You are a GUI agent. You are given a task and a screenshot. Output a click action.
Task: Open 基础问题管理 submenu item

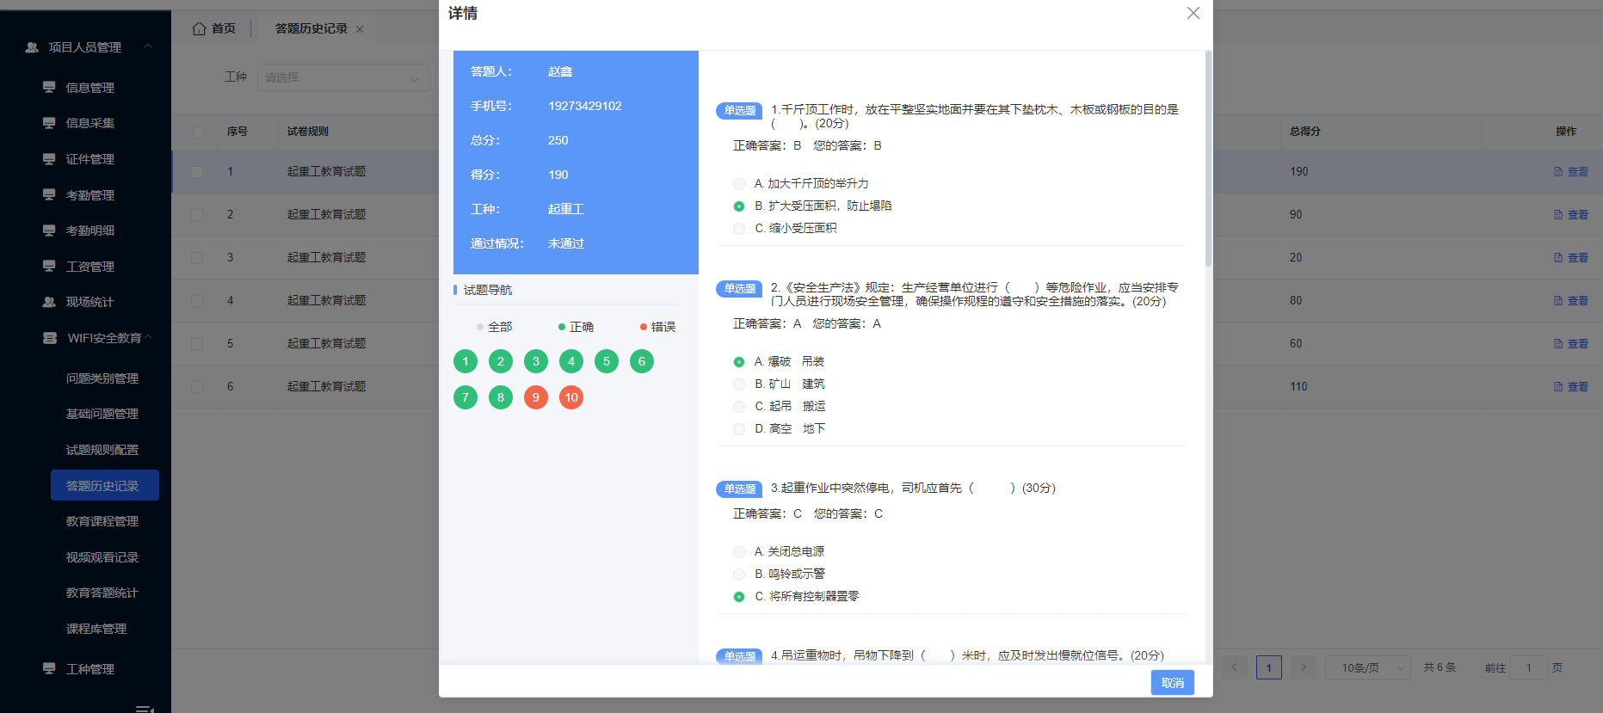[102, 414]
